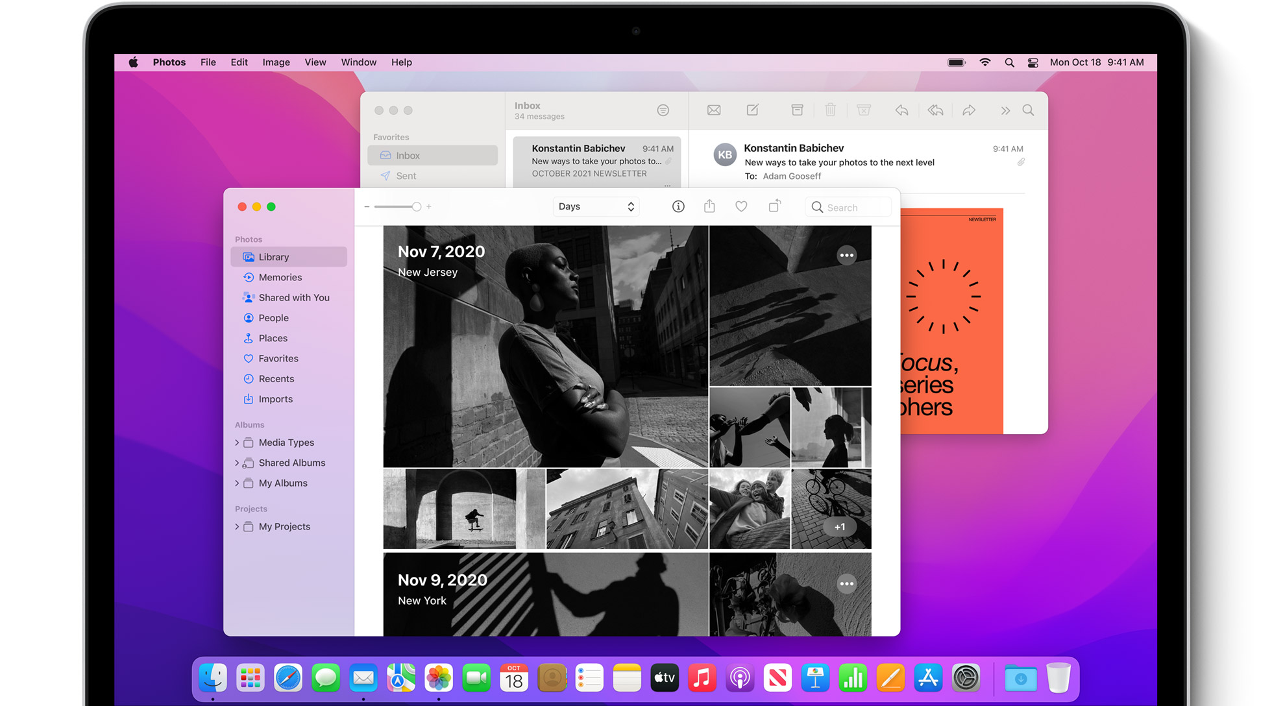Click the thumbnail zoom slider knob

click(x=417, y=206)
